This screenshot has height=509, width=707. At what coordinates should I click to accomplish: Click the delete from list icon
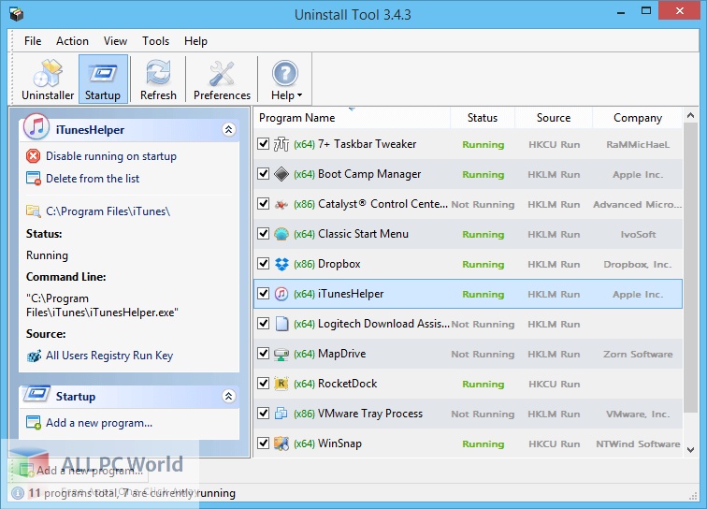click(x=34, y=178)
